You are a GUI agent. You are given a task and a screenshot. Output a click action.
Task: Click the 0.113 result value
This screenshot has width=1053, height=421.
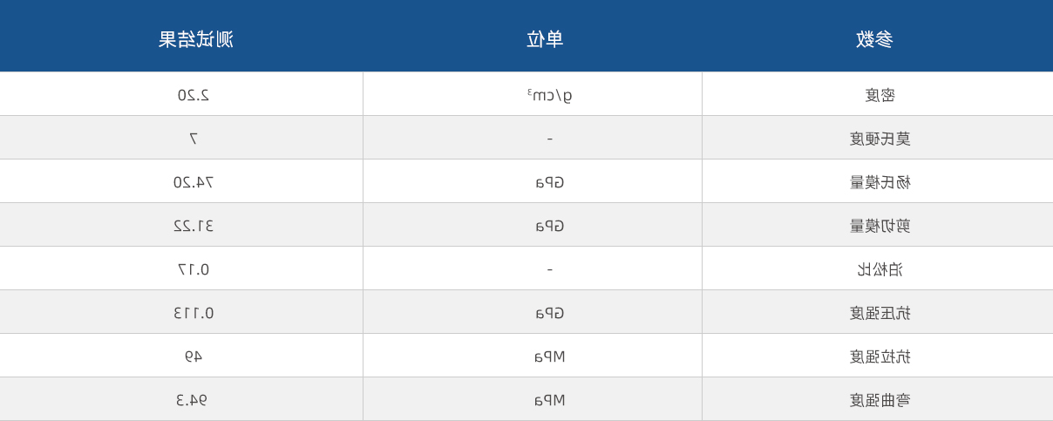pyautogui.click(x=194, y=313)
